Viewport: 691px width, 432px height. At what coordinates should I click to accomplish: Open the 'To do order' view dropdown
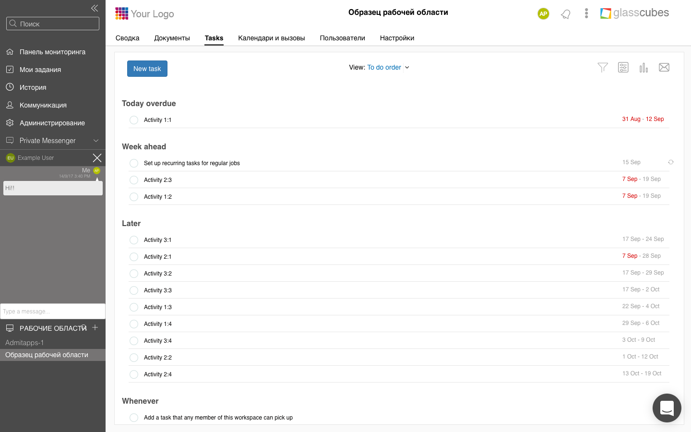pos(388,68)
